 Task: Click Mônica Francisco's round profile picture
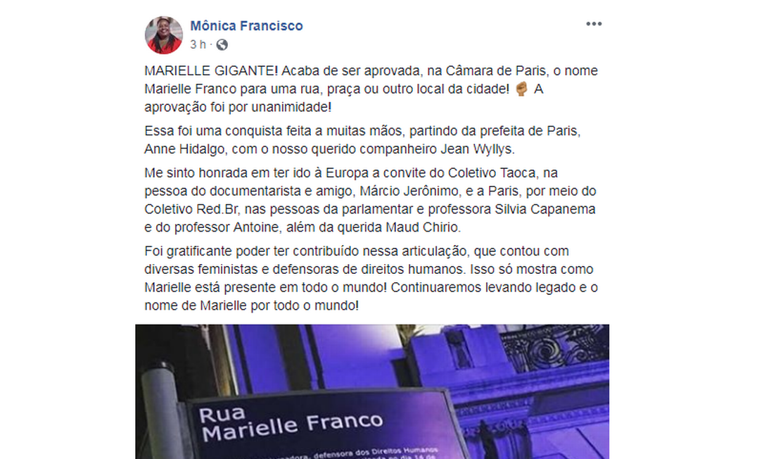pyautogui.click(x=164, y=35)
